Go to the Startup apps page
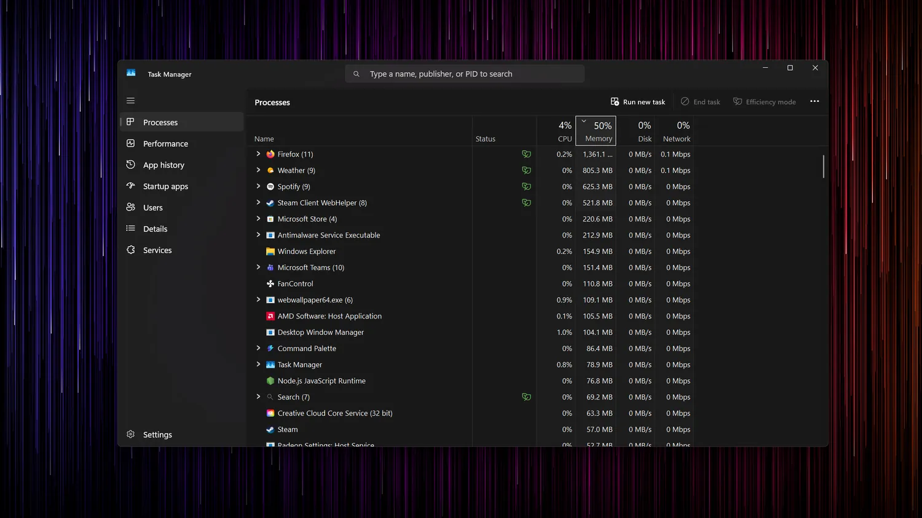Image resolution: width=922 pixels, height=518 pixels. pyautogui.click(x=182, y=187)
